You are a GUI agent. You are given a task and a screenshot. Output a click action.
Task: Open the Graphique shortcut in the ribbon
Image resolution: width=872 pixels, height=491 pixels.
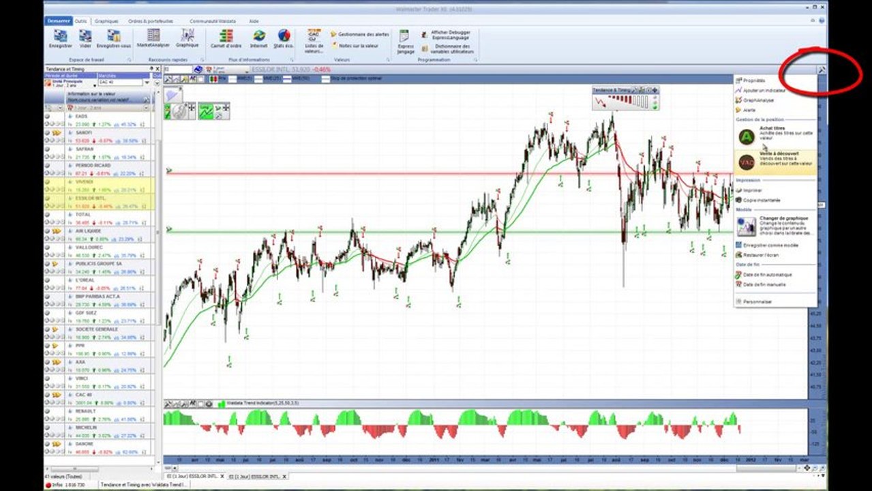click(187, 38)
